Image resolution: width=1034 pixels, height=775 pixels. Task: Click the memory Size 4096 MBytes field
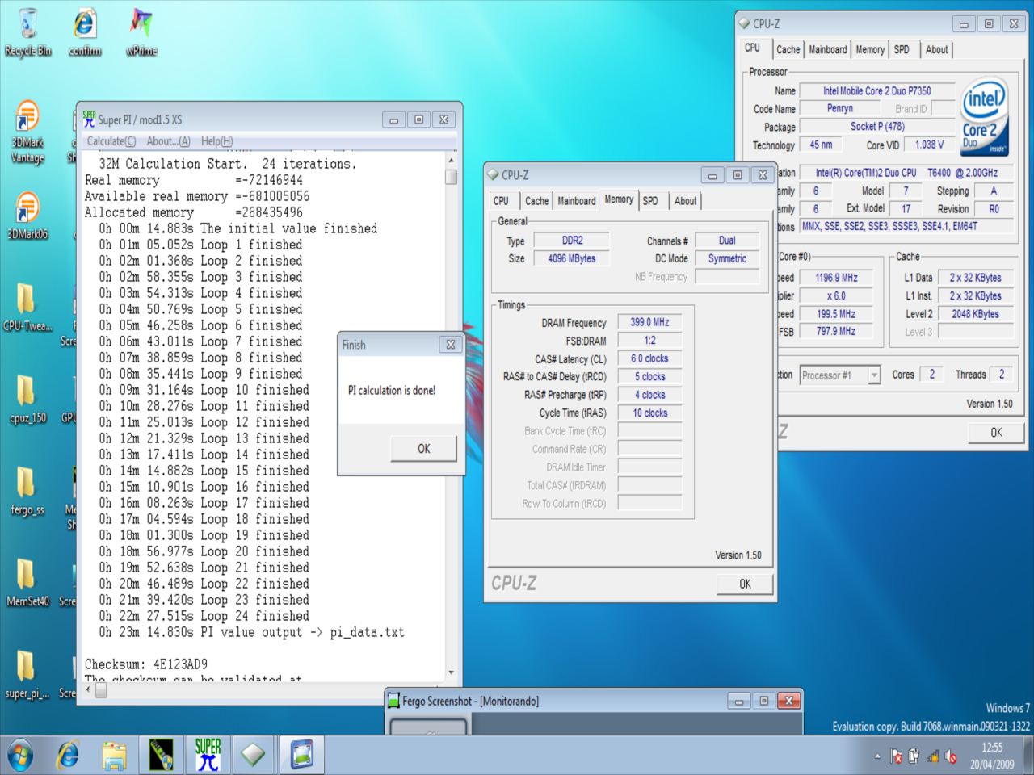click(571, 258)
